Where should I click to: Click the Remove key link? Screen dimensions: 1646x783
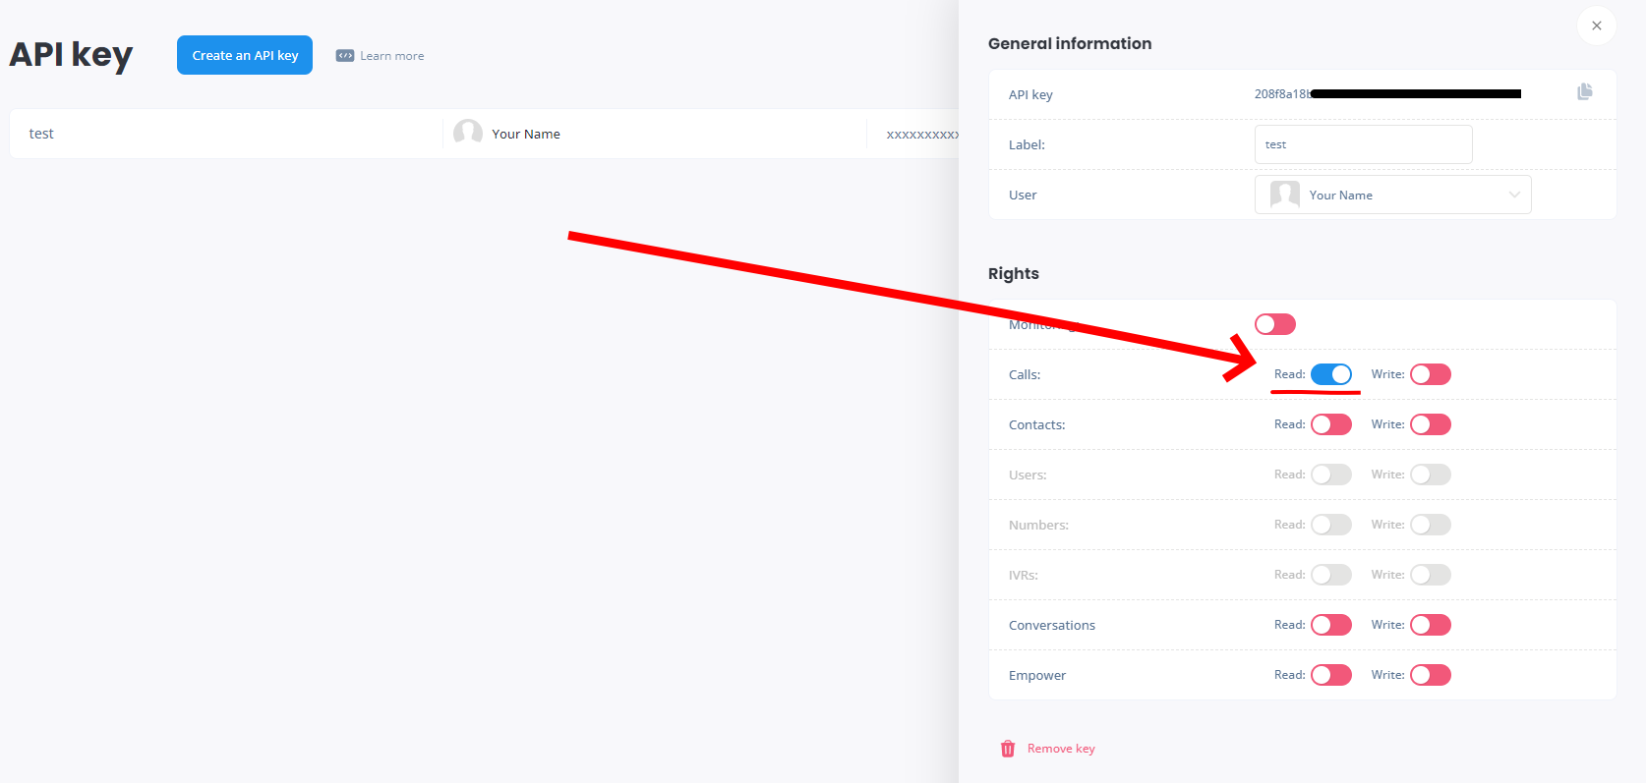(1061, 749)
